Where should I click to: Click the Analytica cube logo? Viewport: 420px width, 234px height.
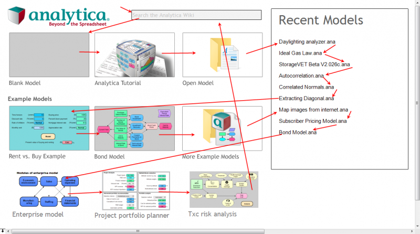(16, 16)
